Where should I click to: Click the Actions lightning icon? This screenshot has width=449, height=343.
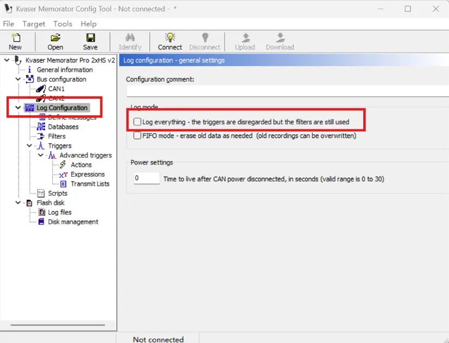click(63, 165)
